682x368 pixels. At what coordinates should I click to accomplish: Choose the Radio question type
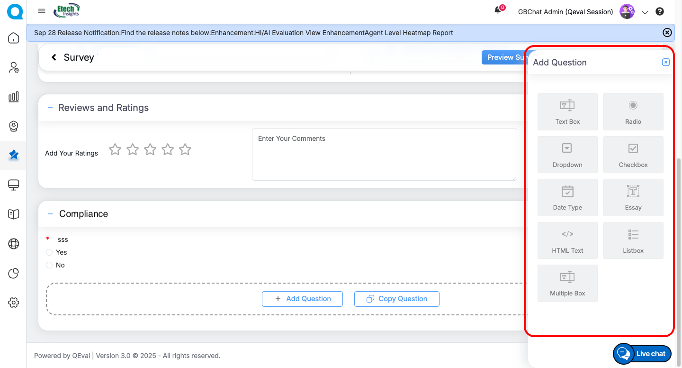(633, 111)
